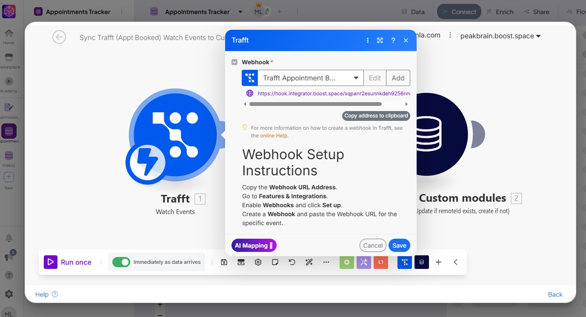Open the notifications bell in sidebar
The width and height of the screenshot is (586, 317).
[x=9, y=238]
